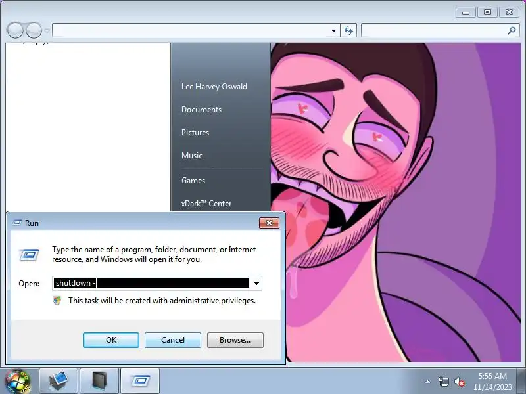
Task: Open the clock showing 5:55 AM
Action: tap(492, 382)
